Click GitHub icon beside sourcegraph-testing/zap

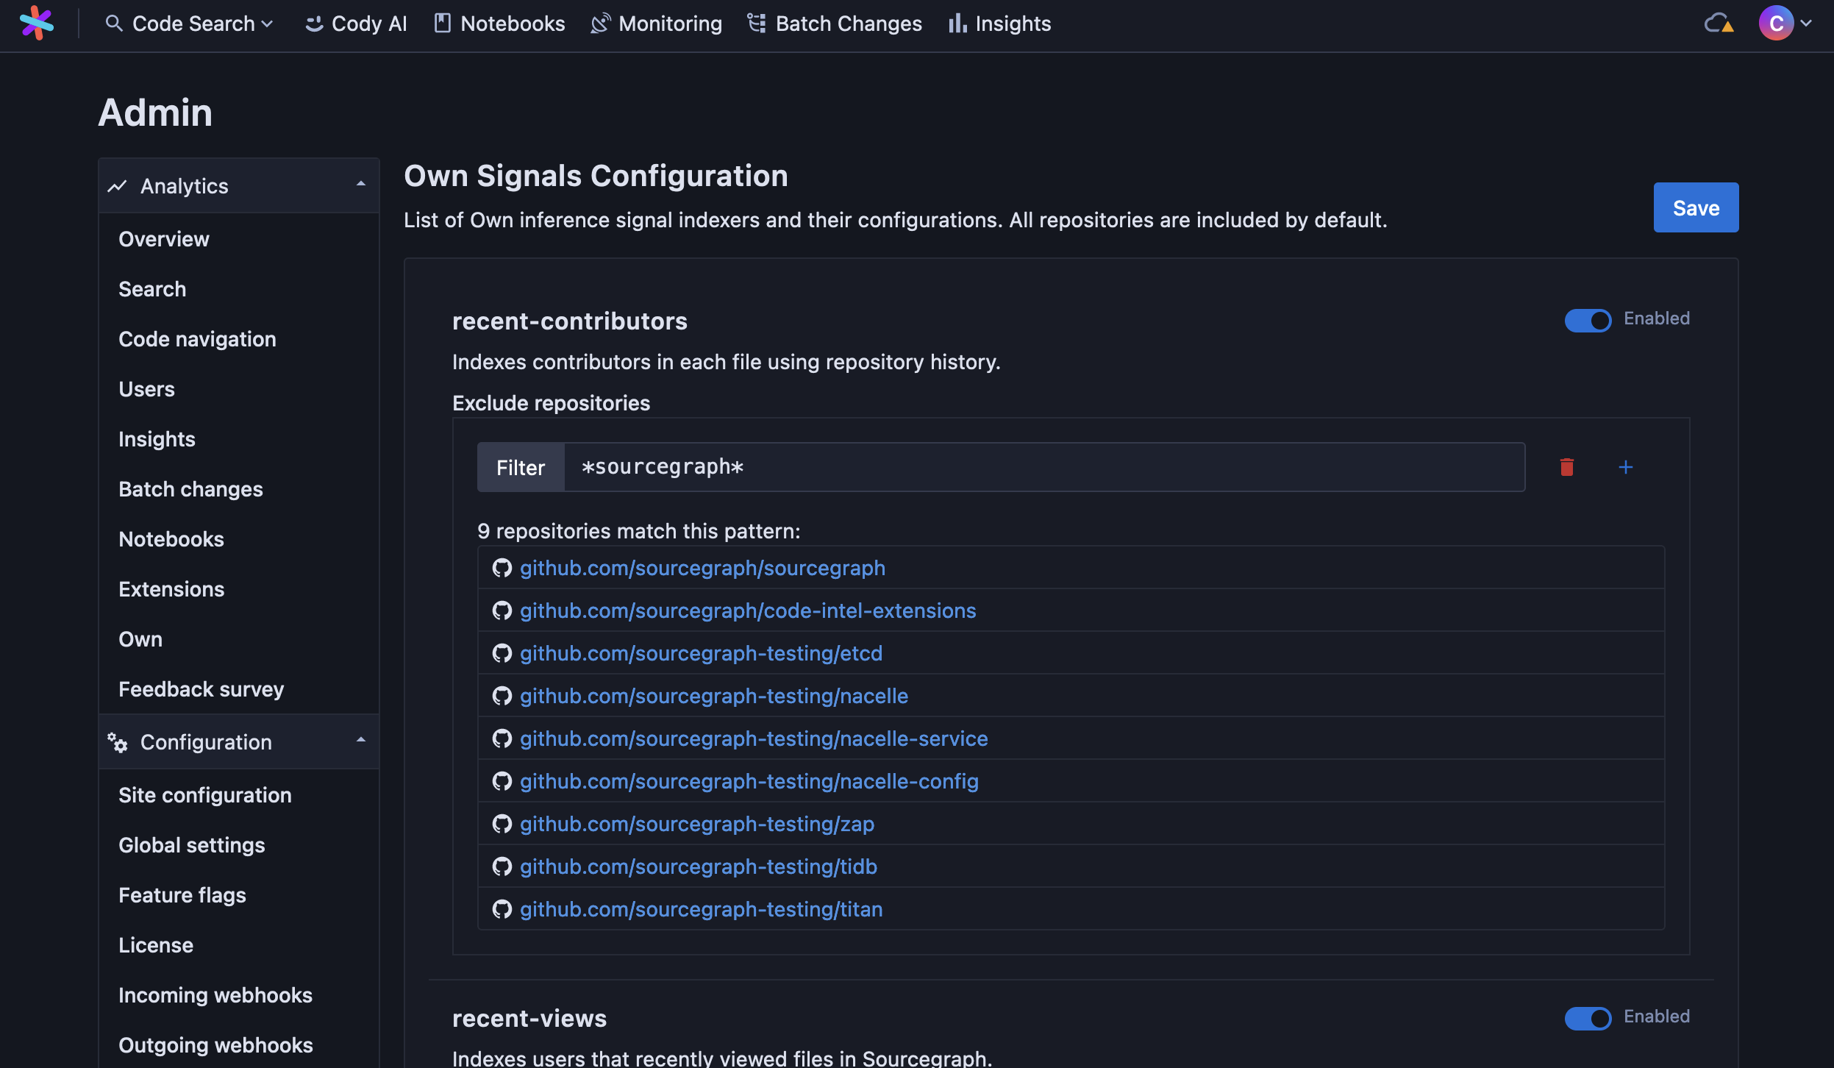pos(502,824)
